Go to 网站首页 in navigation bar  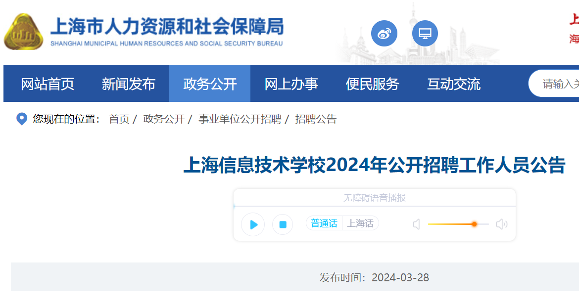48,84
